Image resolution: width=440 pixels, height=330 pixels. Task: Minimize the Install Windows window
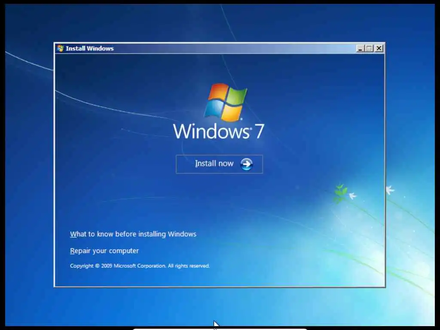pos(361,48)
